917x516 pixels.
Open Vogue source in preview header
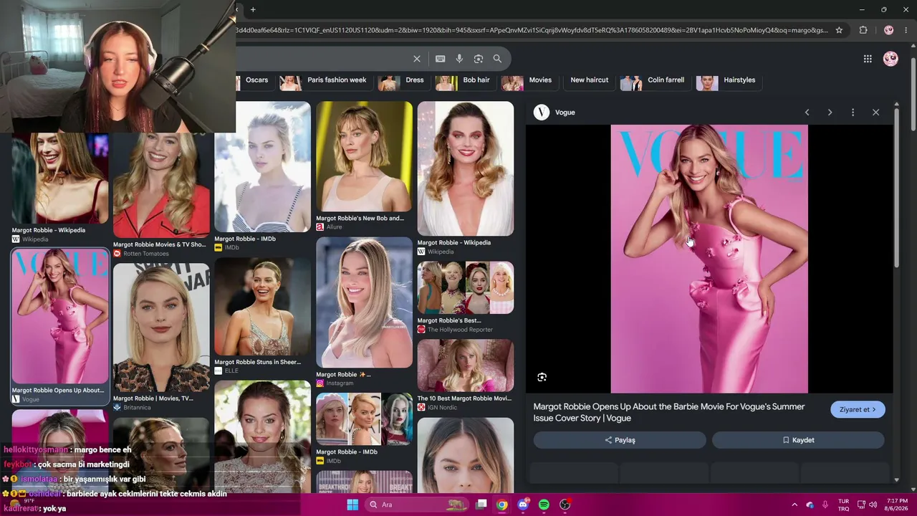[554, 113]
